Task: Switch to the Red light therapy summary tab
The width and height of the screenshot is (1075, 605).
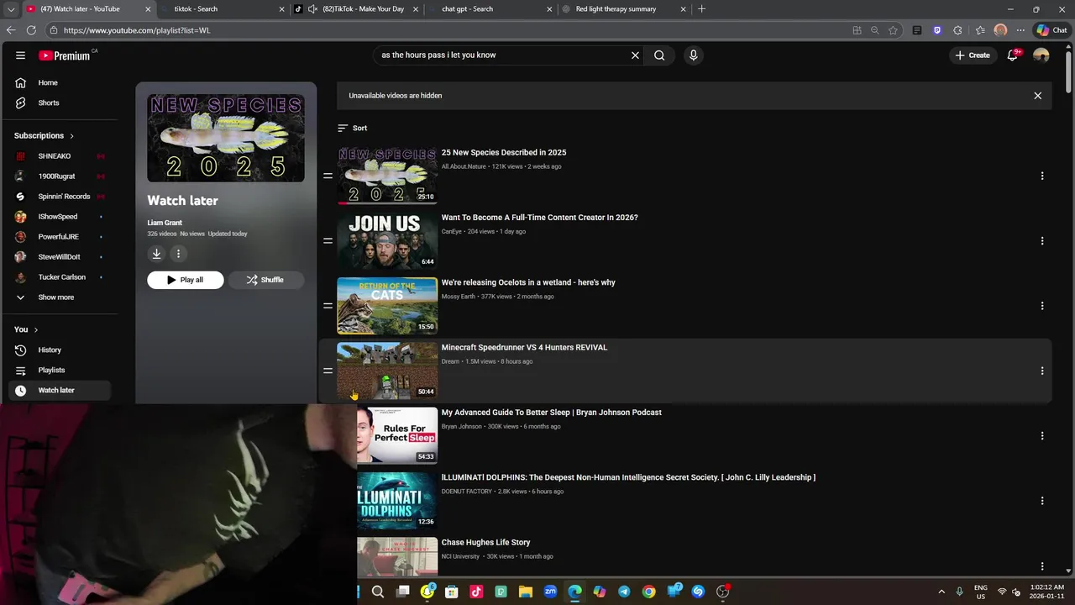Action: coord(623,9)
